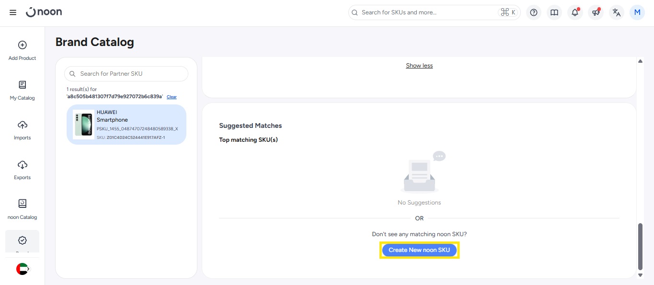Change country using UAE flag selector
This screenshot has width=654, height=285.
coord(23,269)
